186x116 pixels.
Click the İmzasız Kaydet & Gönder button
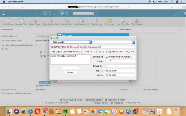point(71,100)
